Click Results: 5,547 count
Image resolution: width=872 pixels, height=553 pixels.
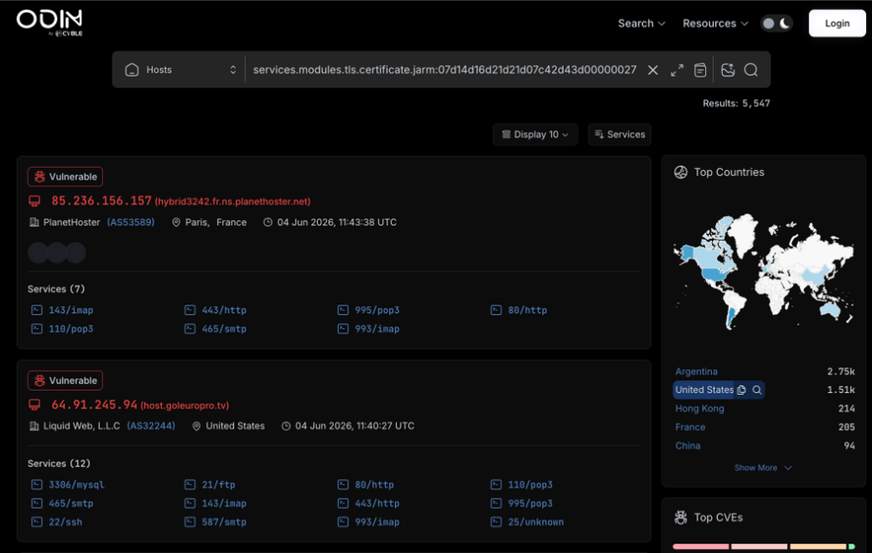[737, 104]
